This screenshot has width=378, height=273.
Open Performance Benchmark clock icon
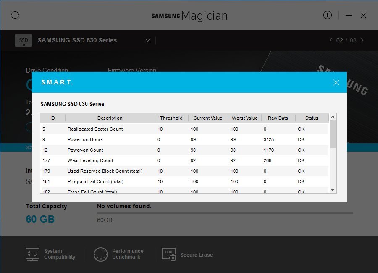tap(100, 254)
